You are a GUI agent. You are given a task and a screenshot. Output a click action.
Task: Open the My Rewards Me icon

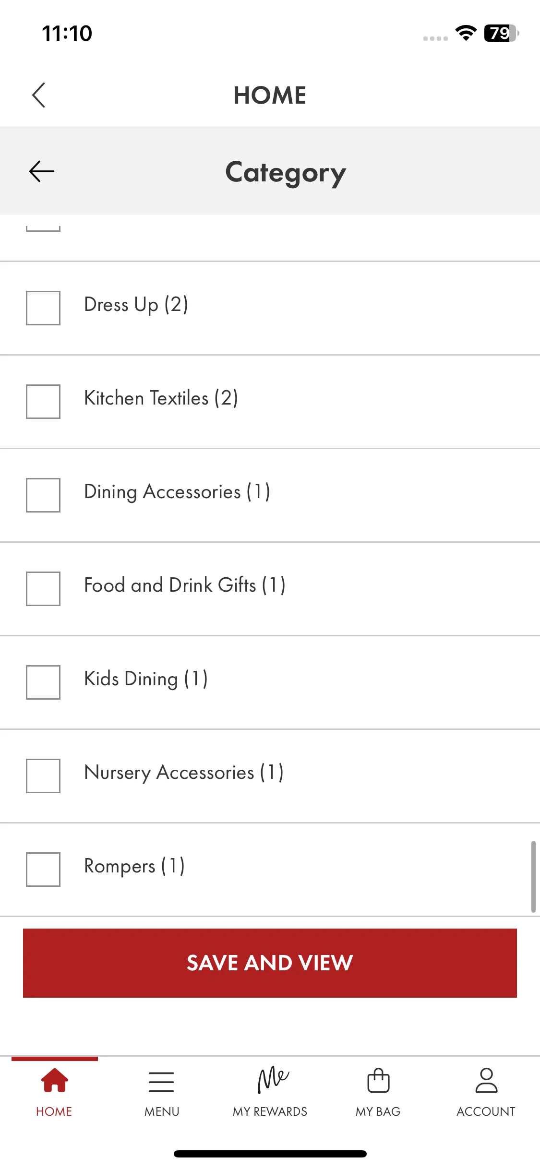click(x=273, y=1080)
